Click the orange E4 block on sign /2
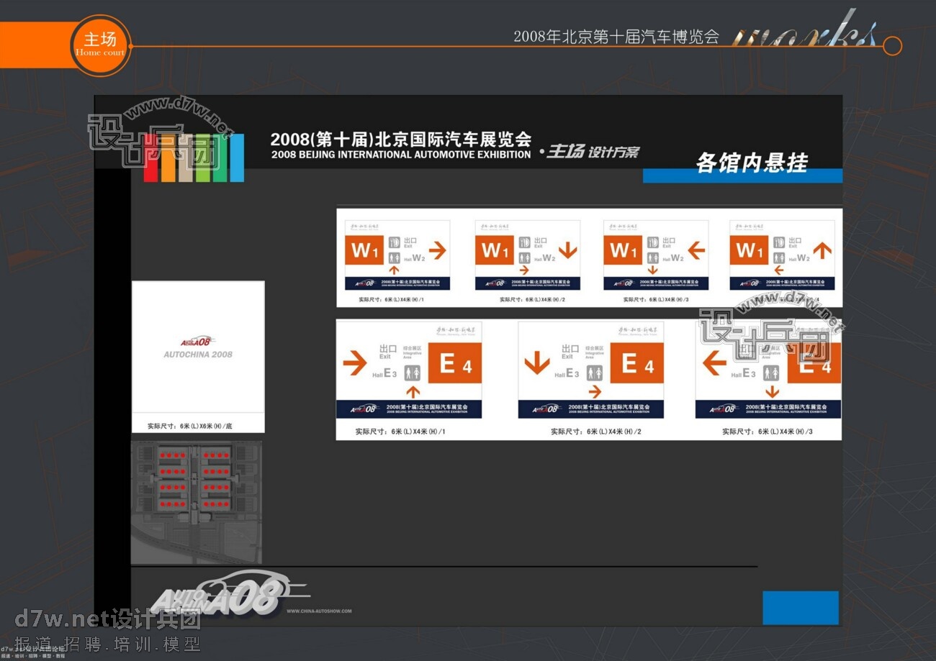This screenshot has width=936, height=661. (637, 363)
